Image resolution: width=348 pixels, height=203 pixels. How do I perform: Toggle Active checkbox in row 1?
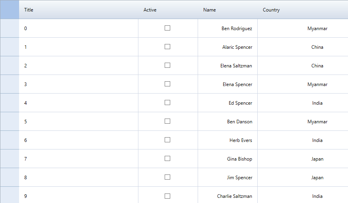click(167, 47)
